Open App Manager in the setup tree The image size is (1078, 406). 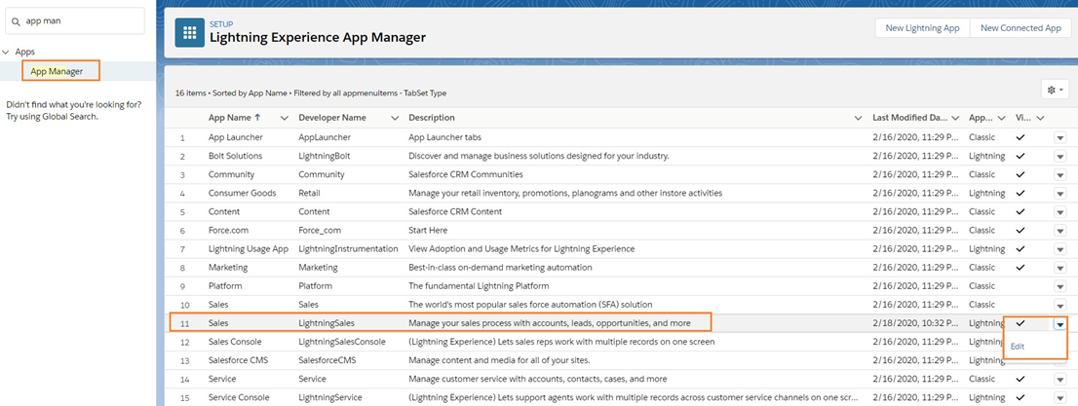click(x=58, y=71)
